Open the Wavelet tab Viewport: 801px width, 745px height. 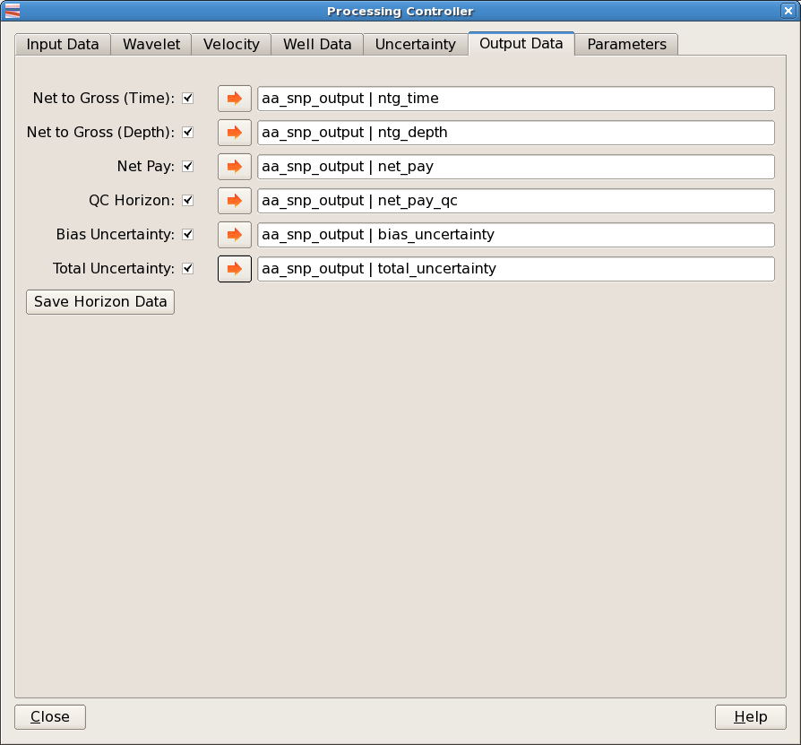point(151,45)
